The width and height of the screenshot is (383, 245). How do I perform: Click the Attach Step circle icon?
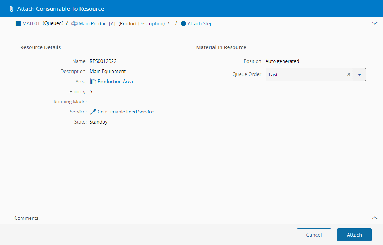click(x=183, y=23)
